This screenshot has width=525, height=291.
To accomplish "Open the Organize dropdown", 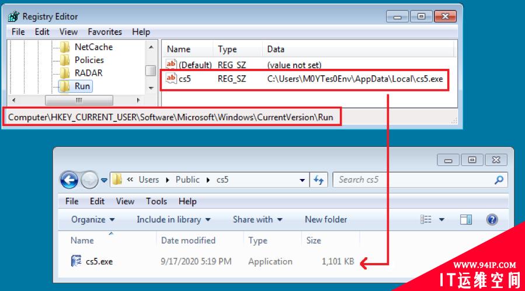I will point(93,219).
